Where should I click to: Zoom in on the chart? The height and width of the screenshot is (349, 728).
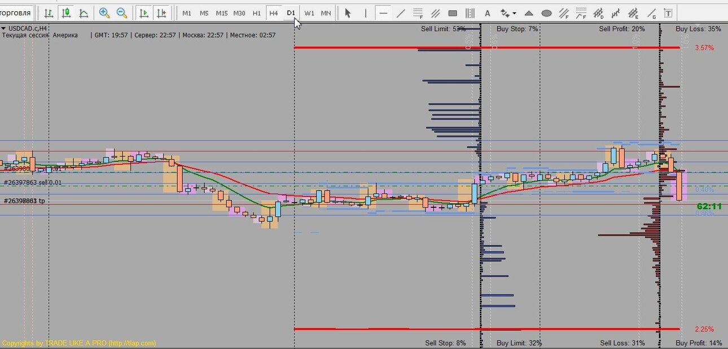click(104, 12)
